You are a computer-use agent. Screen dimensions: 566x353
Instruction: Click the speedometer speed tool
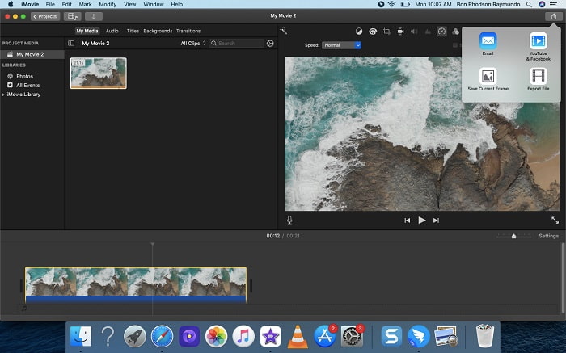tap(441, 32)
